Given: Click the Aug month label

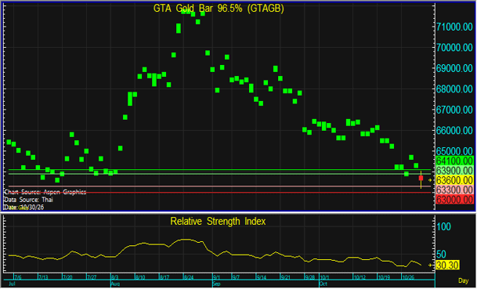Looking at the screenshot, I should pos(115,284).
